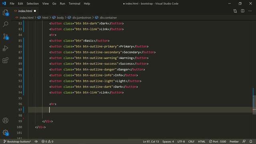This screenshot has width=256, height=144.
Task: Click div.jumbotron in the breadcrumb
Action: [82, 18]
